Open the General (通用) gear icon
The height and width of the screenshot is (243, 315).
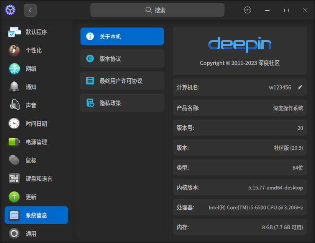tap(14, 233)
